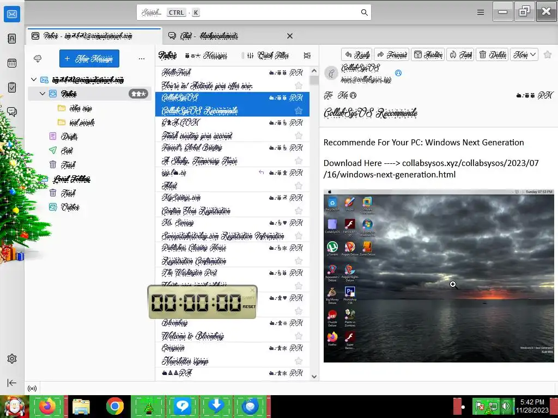Image resolution: width=558 pixels, height=418 pixels.
Task: Switch to the Inbox tab
Action: [94, 36]
